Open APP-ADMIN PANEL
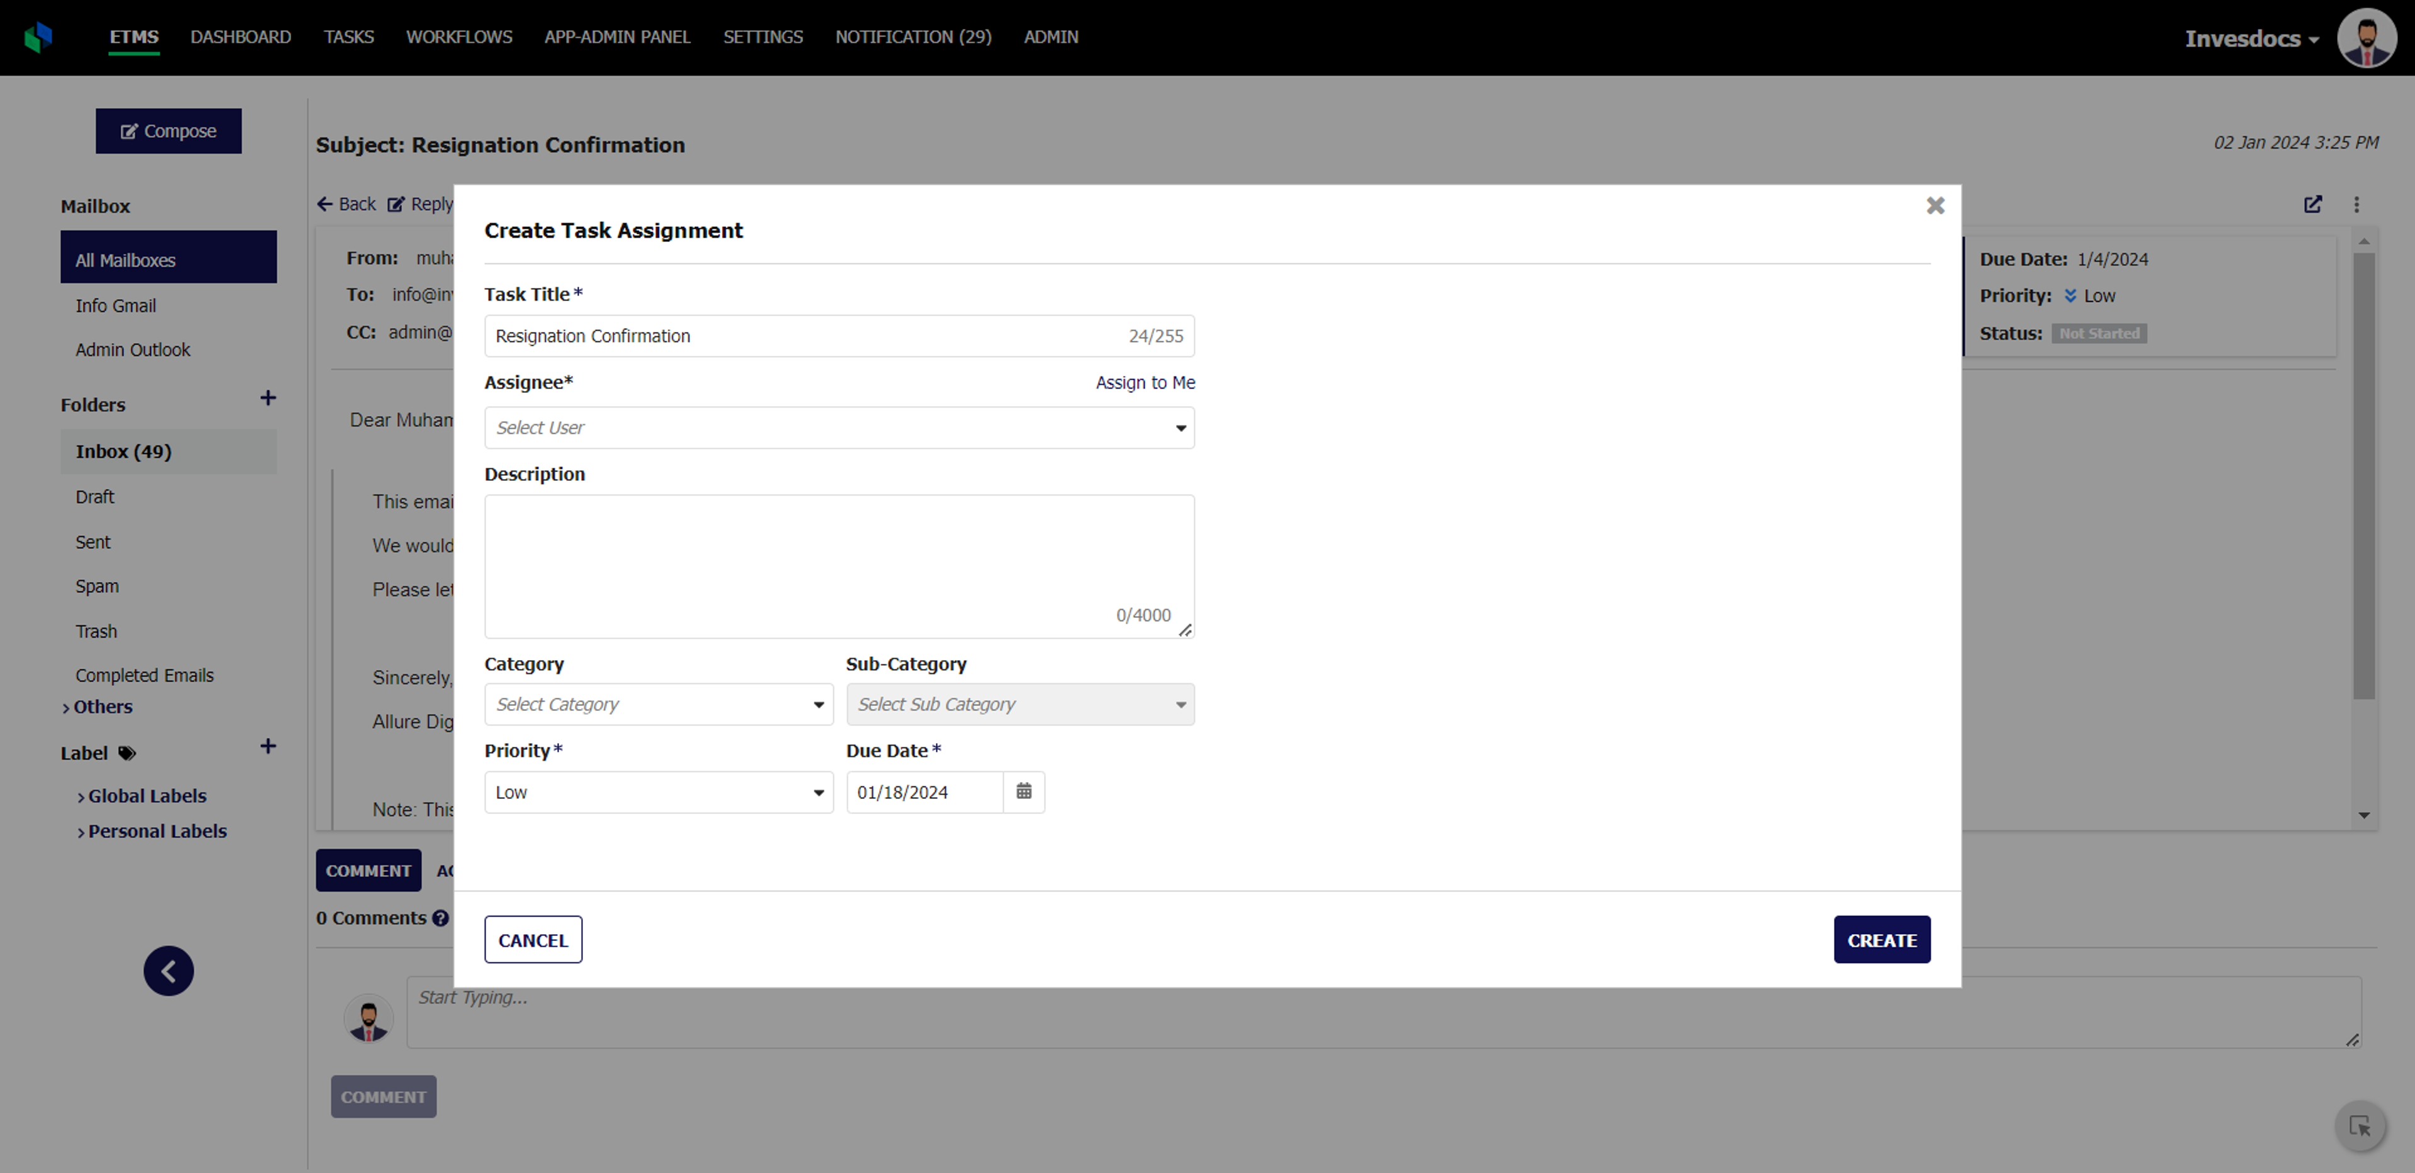 (x=618, y=38)
